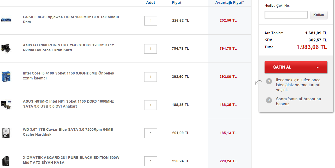Click the Intel Core i3 processor box image

point(6,77)
